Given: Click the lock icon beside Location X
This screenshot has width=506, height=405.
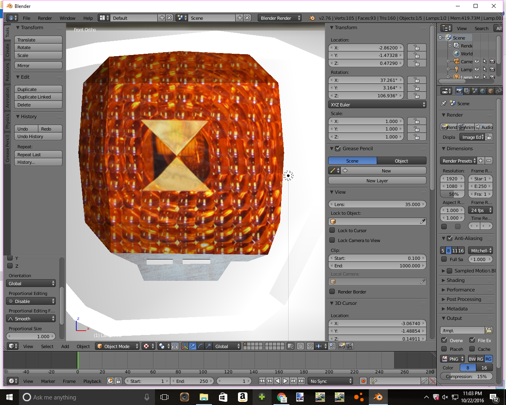Looking at the screenshot, I should point(417,47).
